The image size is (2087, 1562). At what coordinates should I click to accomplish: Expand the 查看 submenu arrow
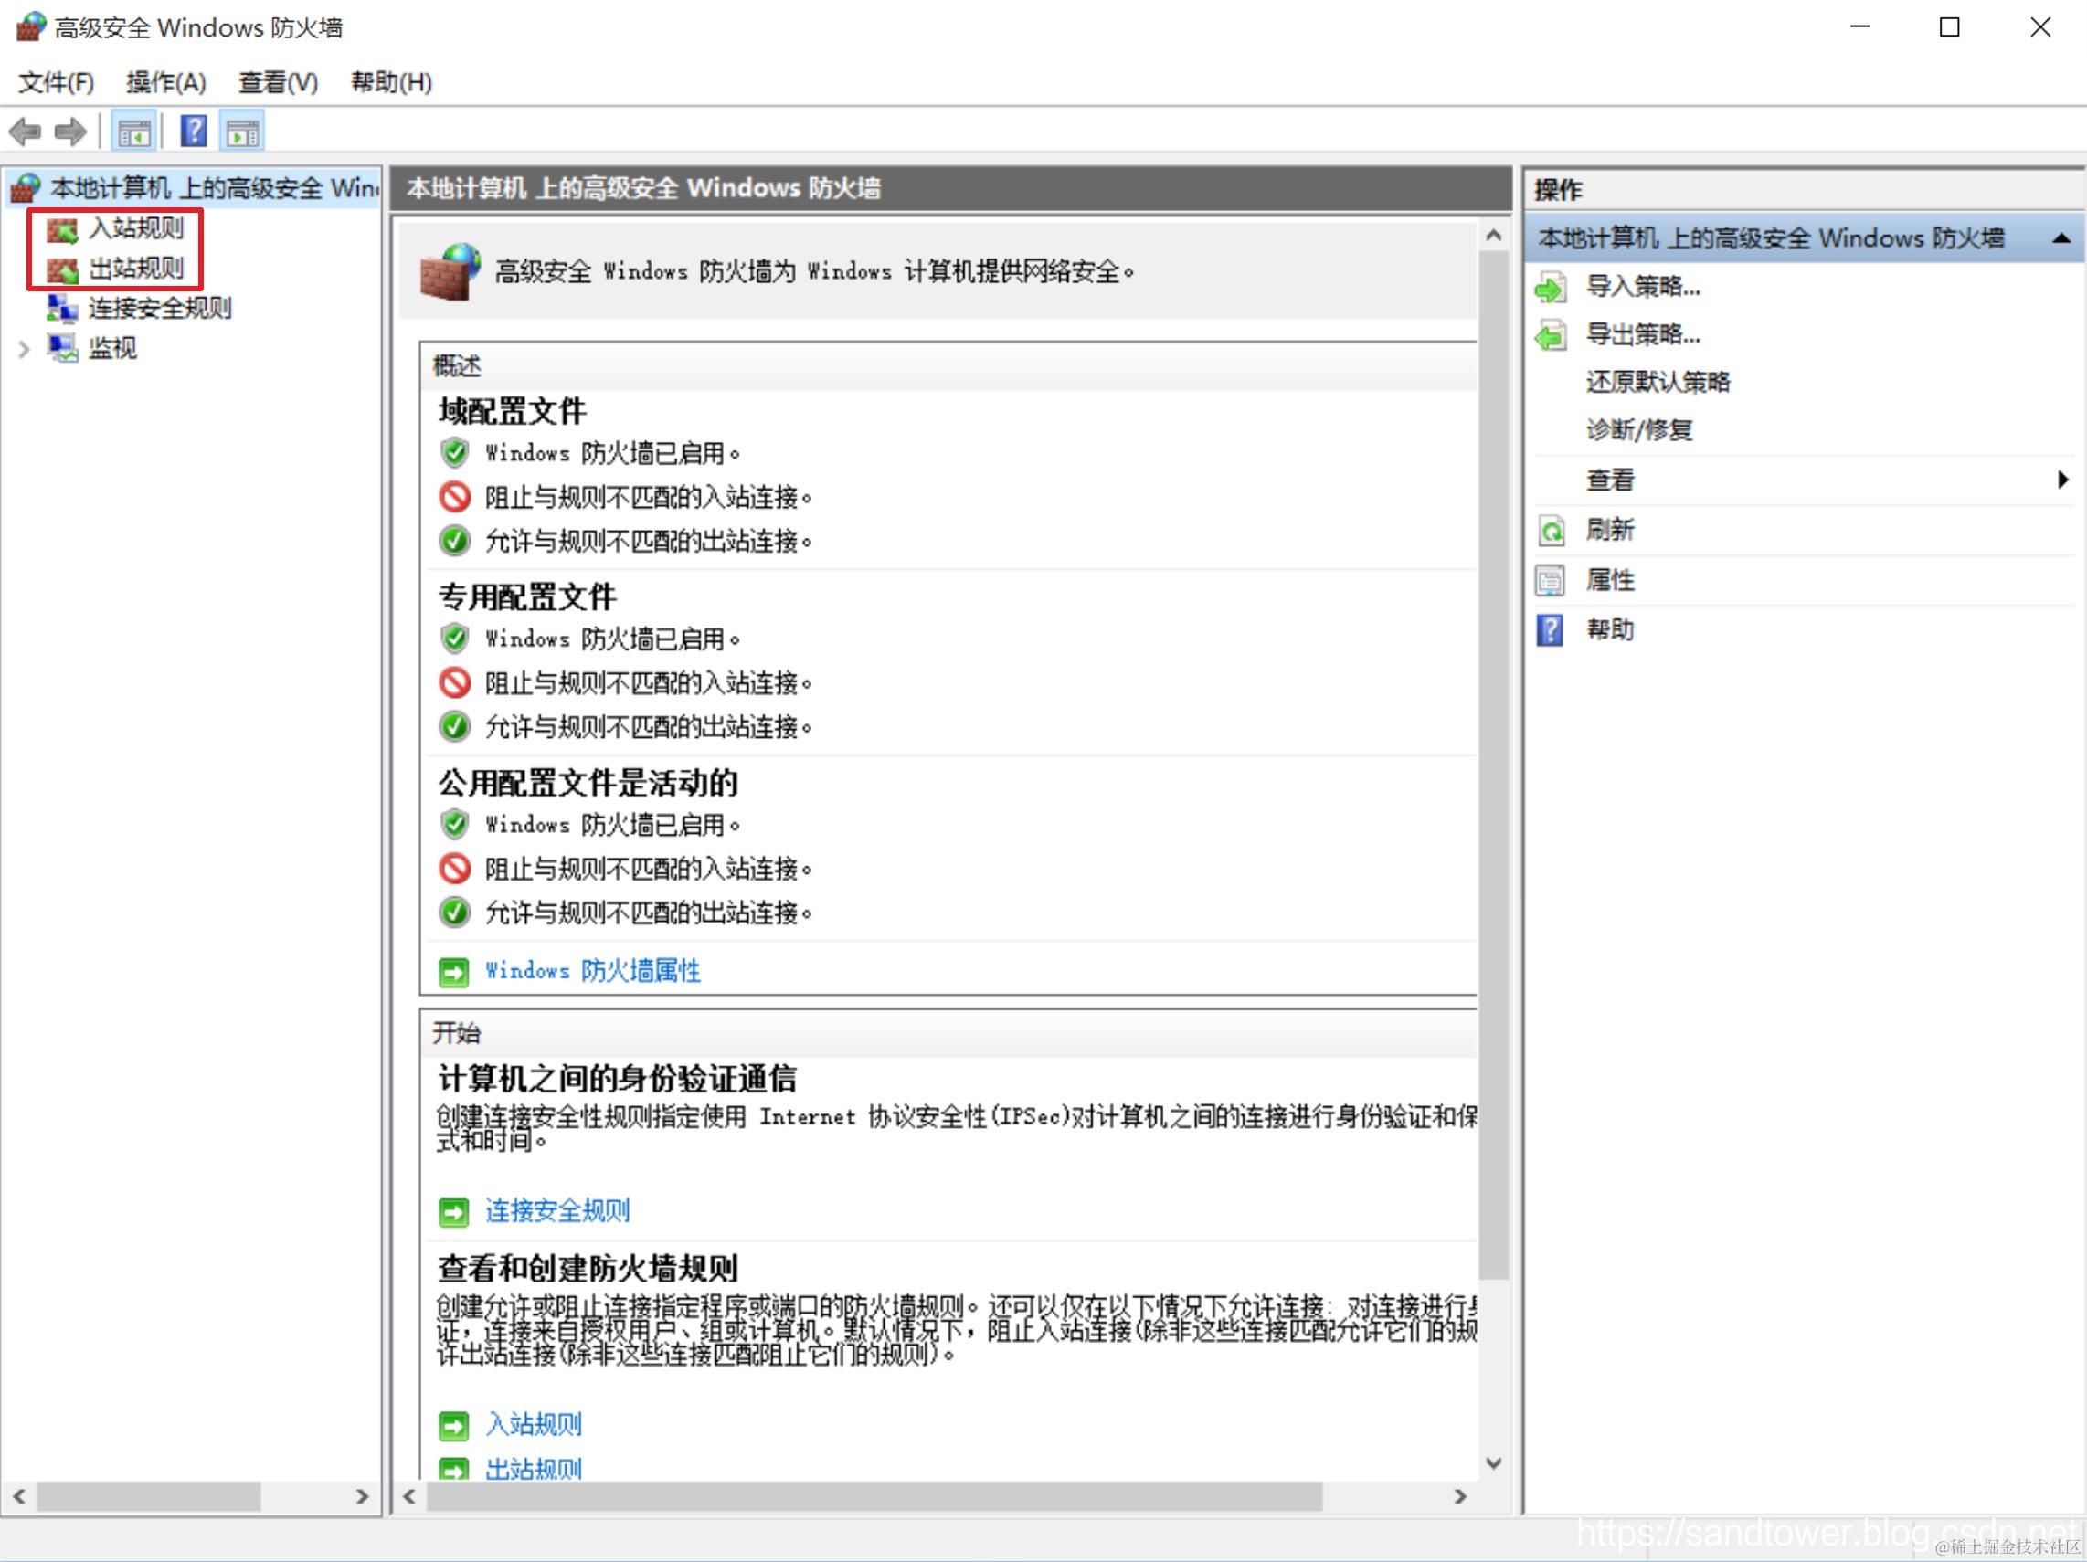click(2062, 480)
